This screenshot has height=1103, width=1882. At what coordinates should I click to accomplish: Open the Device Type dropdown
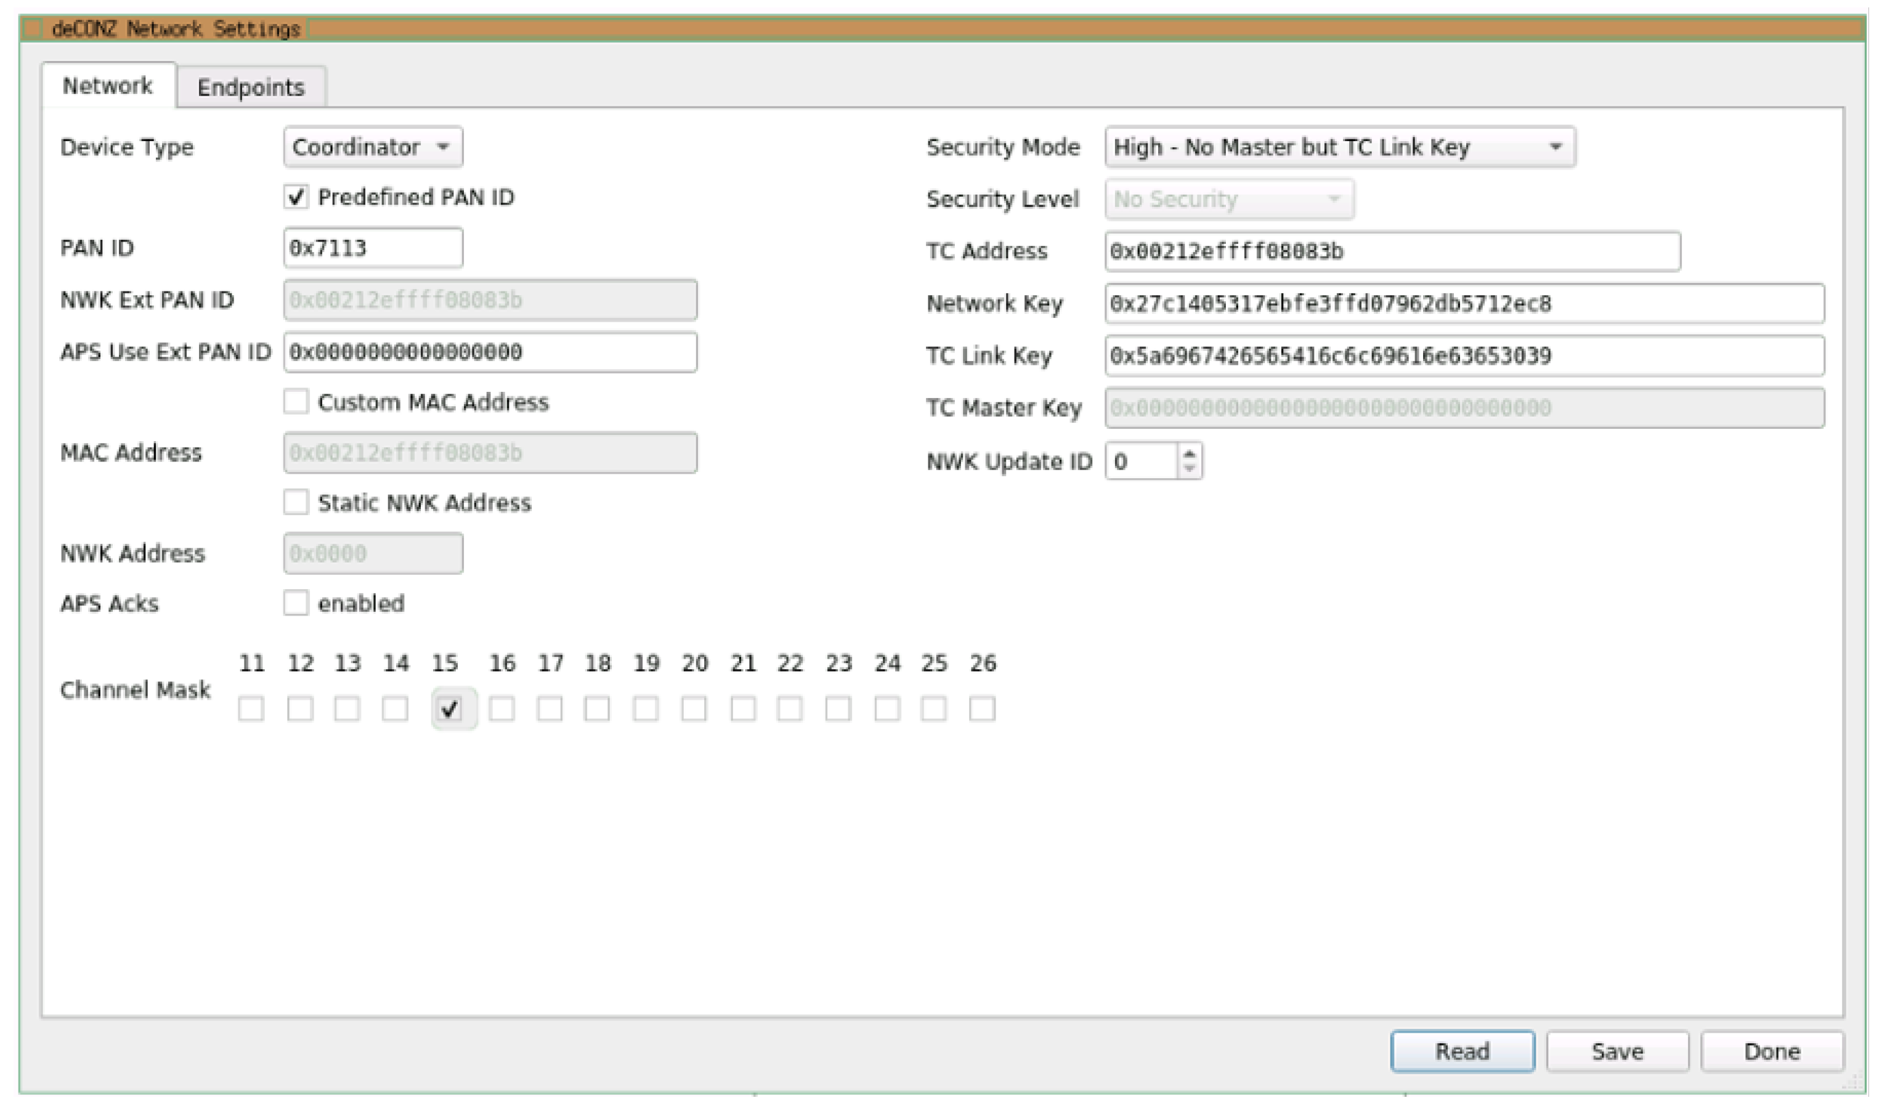point(373,147)
